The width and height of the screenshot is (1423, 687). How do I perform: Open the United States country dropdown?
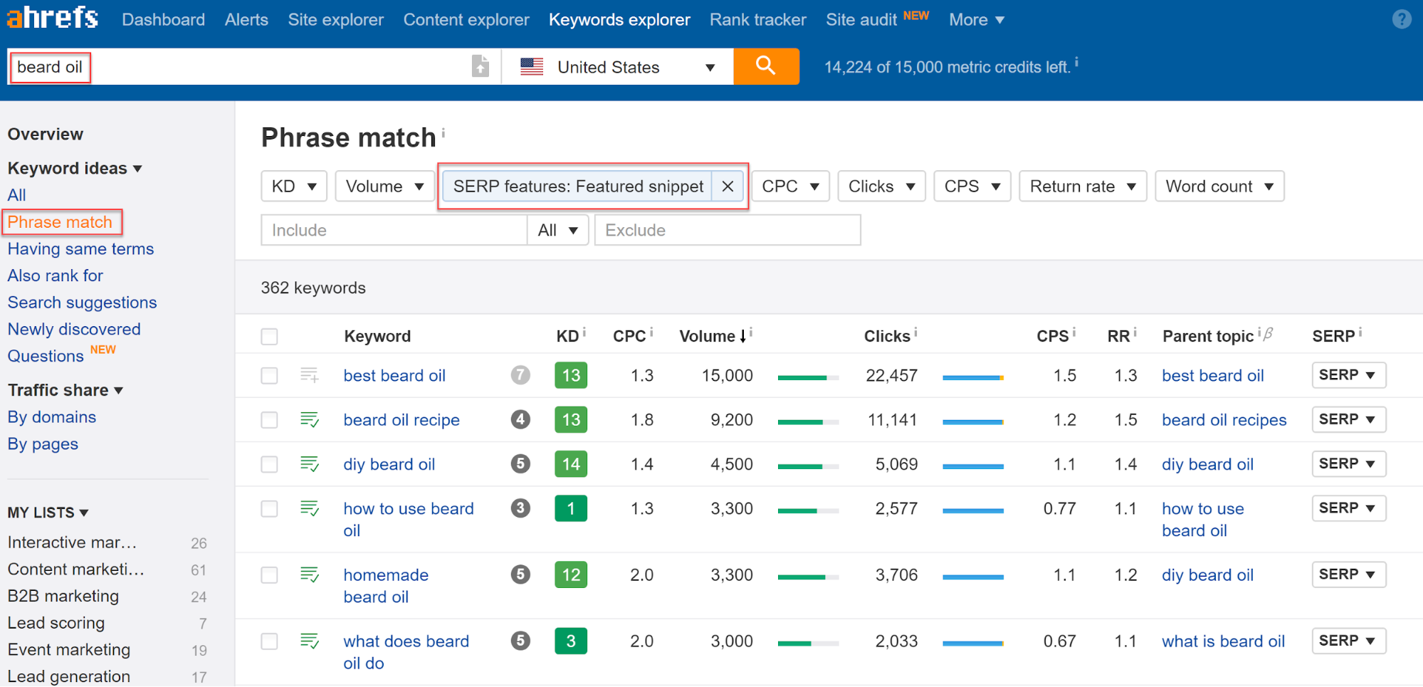pyautogui.click(x=617, y=67)
